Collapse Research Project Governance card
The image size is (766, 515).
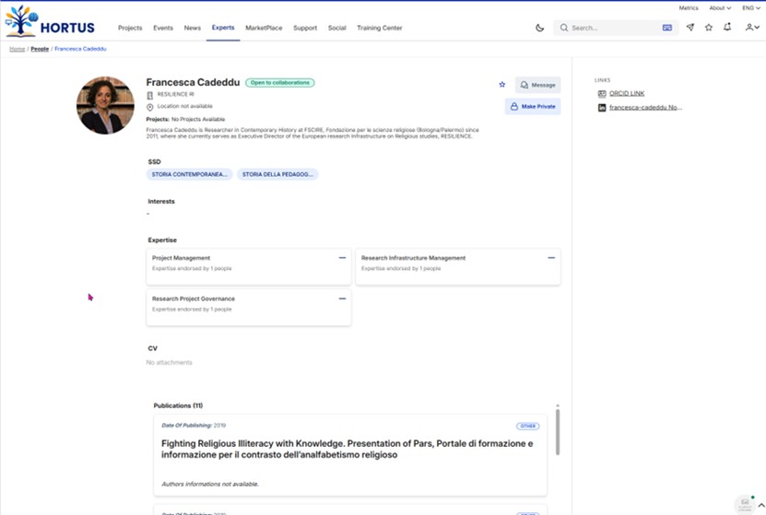pyautogui.click(x=342, y=298)
